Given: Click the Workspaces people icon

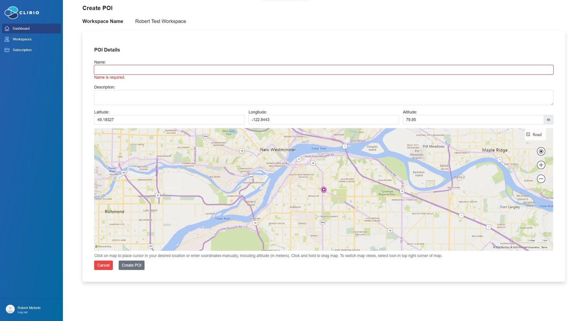Looking at the screenshot, I should (7, 39).
